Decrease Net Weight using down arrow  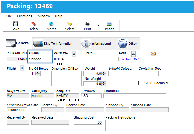point(104,85)
